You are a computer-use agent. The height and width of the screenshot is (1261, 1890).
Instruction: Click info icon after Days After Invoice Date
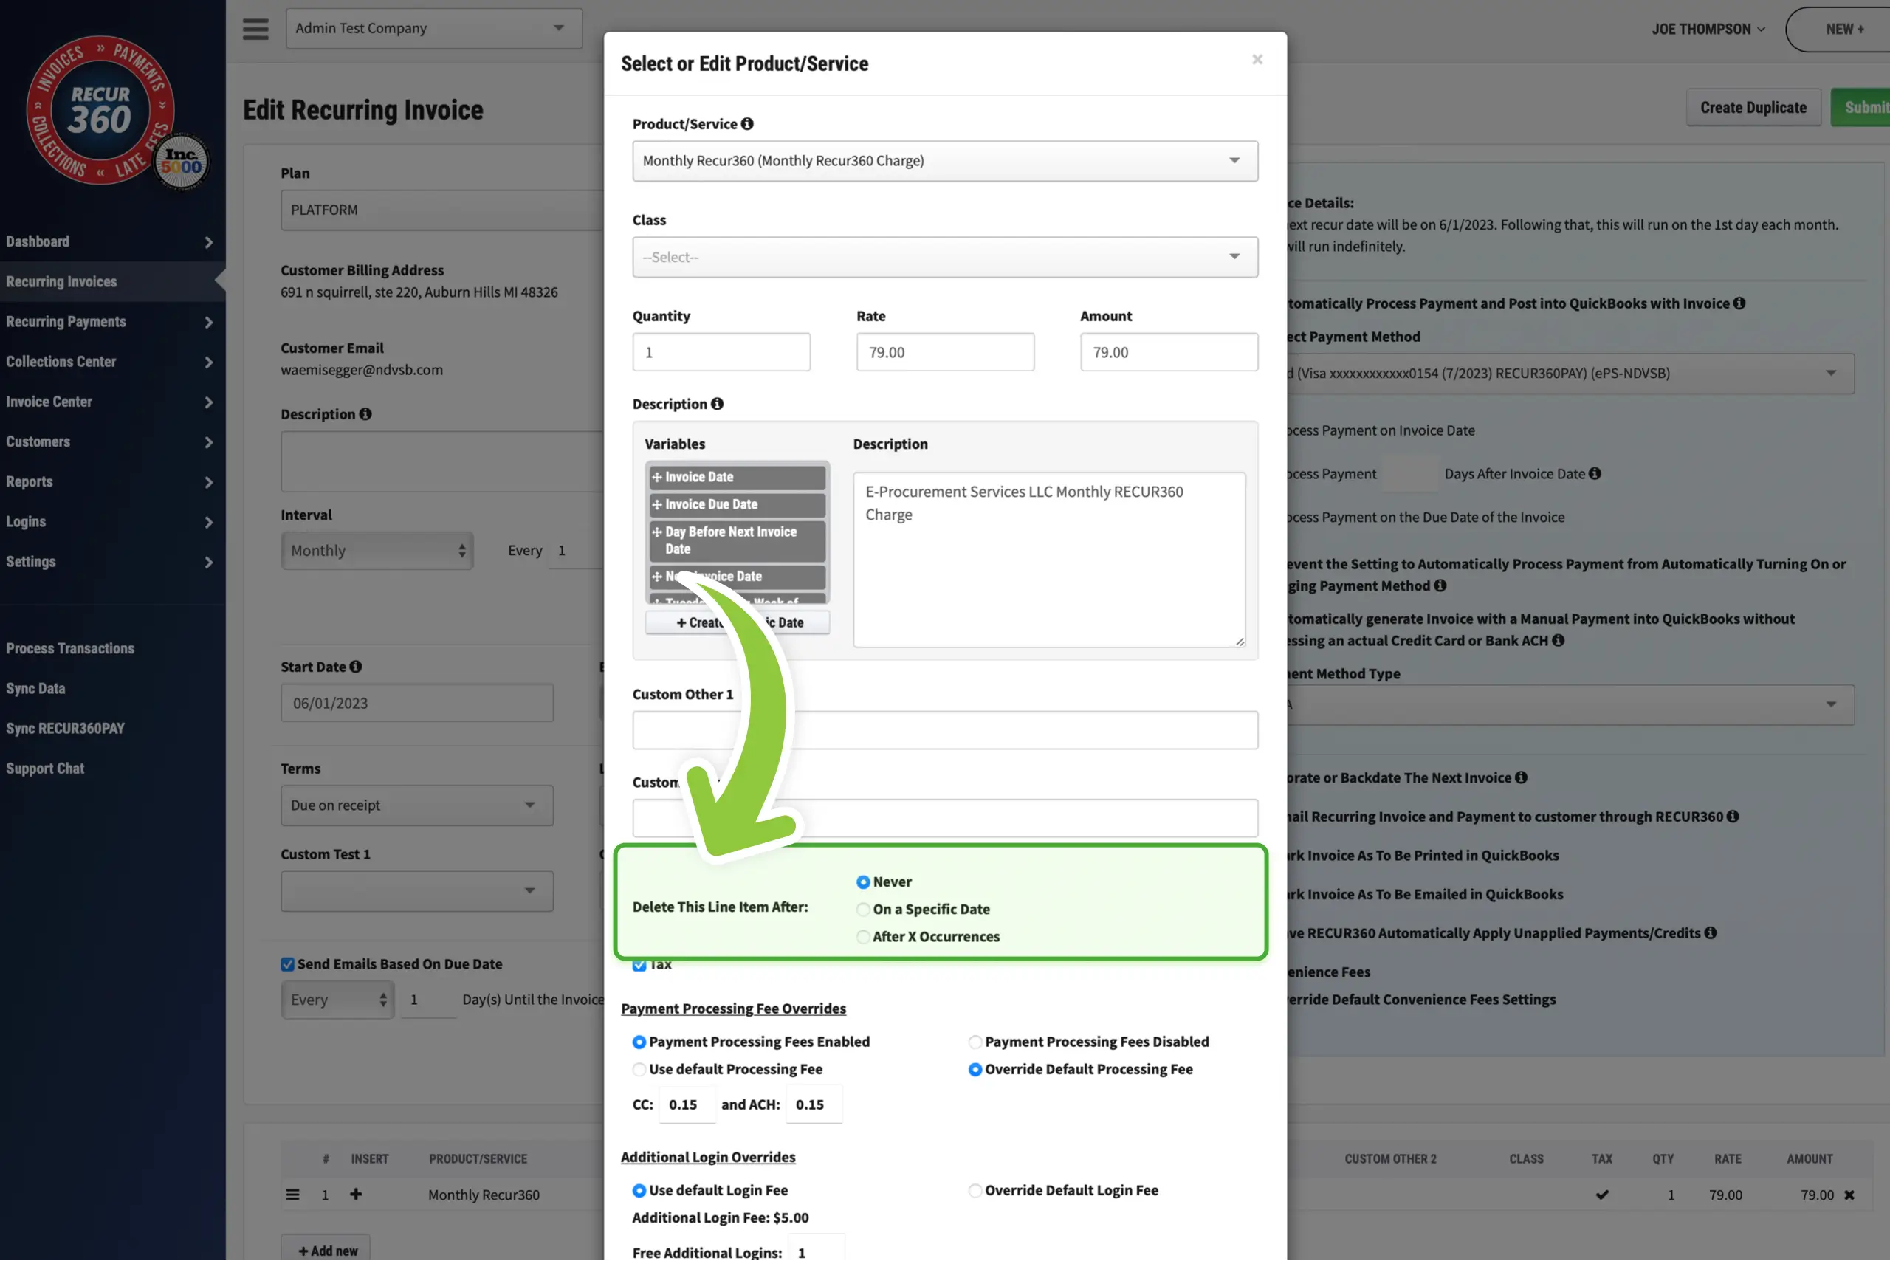coord(1594,474)
